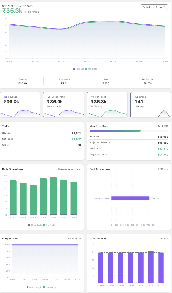
Task: Open the Period Last 7 days dropdown
Action: 154,7
